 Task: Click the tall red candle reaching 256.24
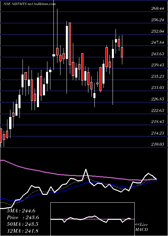[x=70, y=44]
